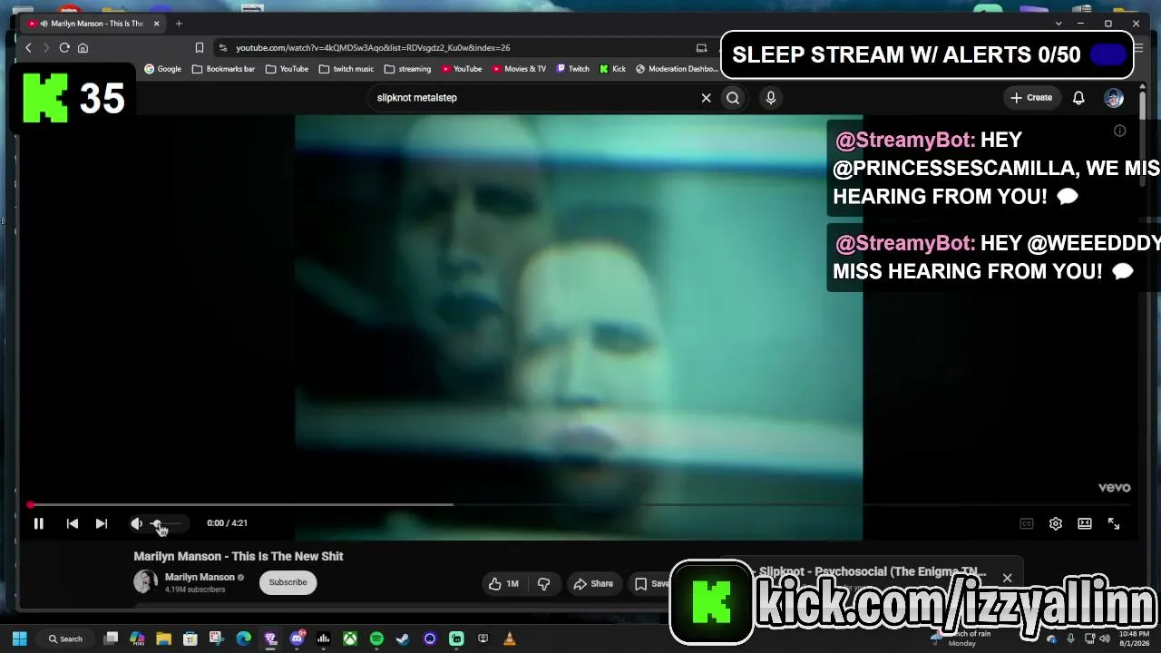Launch VLC media player from the taskbar
The height and width of the screenshot is (653, 1161).
pyautogui.click(x=509, y=638)
